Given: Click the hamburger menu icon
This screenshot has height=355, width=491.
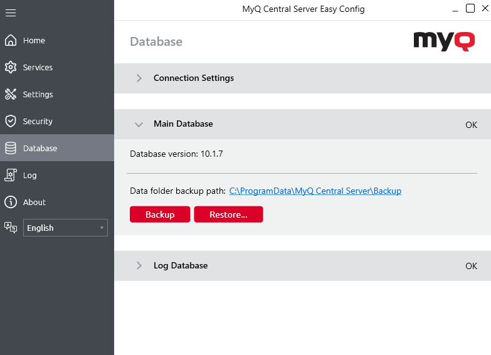Looking at the screenshot, I should point(11,13).
